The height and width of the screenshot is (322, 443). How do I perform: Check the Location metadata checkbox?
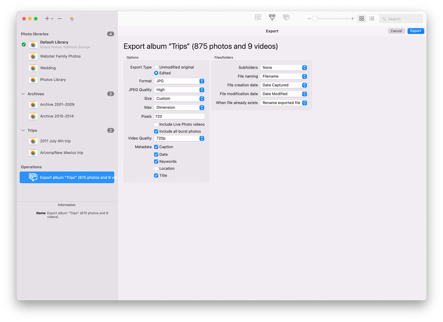[156, 169]
